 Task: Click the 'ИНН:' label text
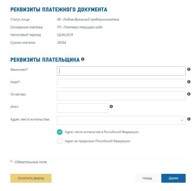pos(14,107)
